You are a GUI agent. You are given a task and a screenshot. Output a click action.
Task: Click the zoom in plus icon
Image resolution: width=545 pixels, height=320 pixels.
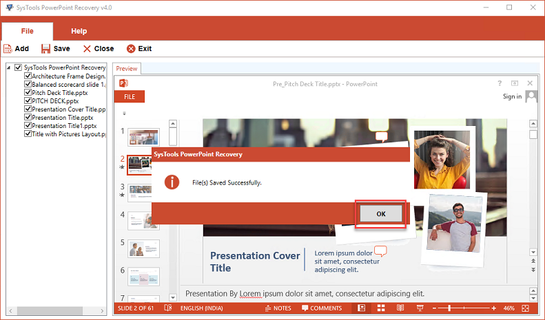tap(493, 308)
